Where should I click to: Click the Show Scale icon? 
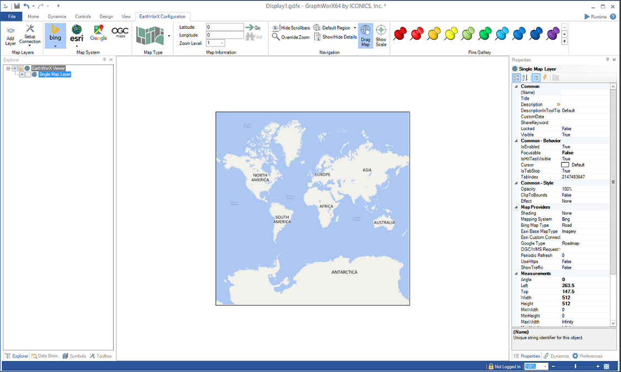381,35
